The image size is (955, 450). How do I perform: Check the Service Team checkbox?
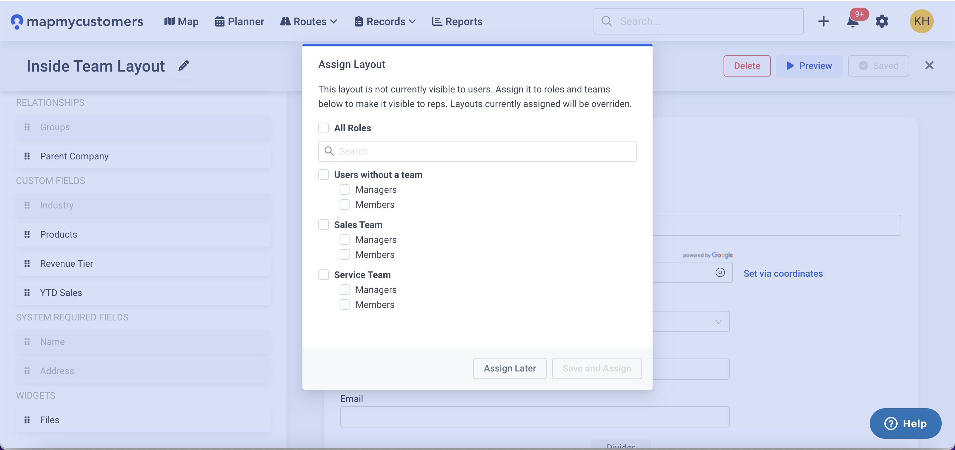(324, 275)
